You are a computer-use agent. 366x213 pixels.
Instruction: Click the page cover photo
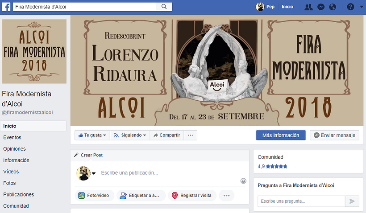tap(217, 70)
